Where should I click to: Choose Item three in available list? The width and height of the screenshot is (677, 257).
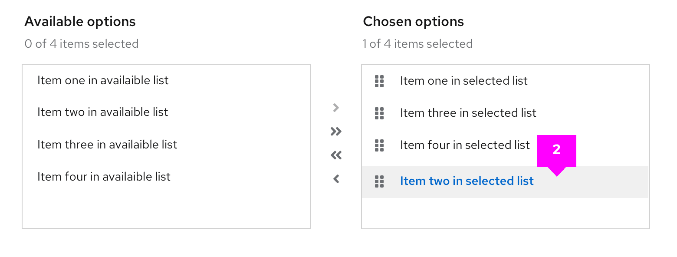coord(107,144)
